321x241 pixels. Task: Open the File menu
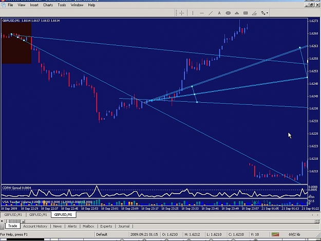(10, 5)
